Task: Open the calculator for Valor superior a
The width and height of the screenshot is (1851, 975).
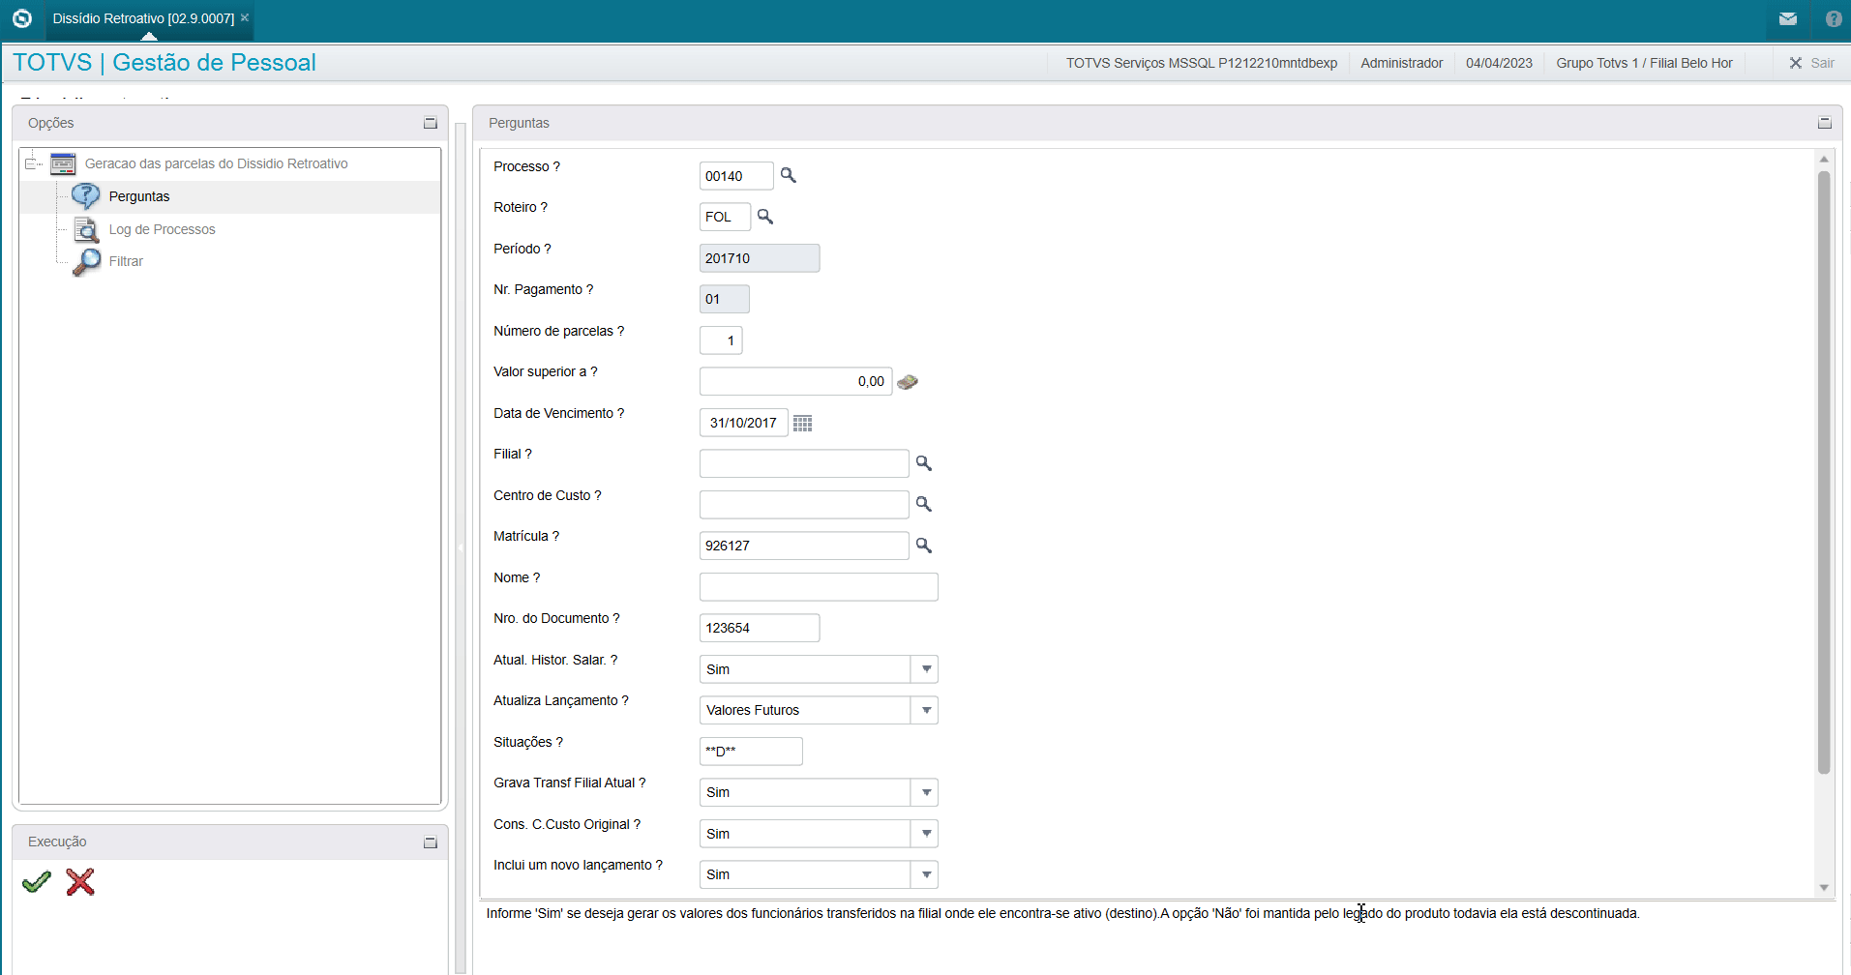Action: pos(908,382)
